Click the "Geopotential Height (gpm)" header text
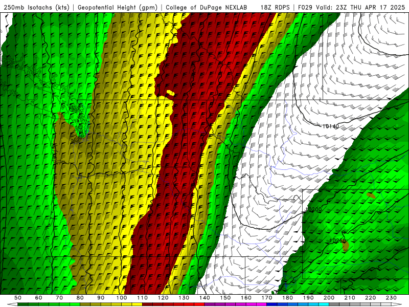 [118, 7]
